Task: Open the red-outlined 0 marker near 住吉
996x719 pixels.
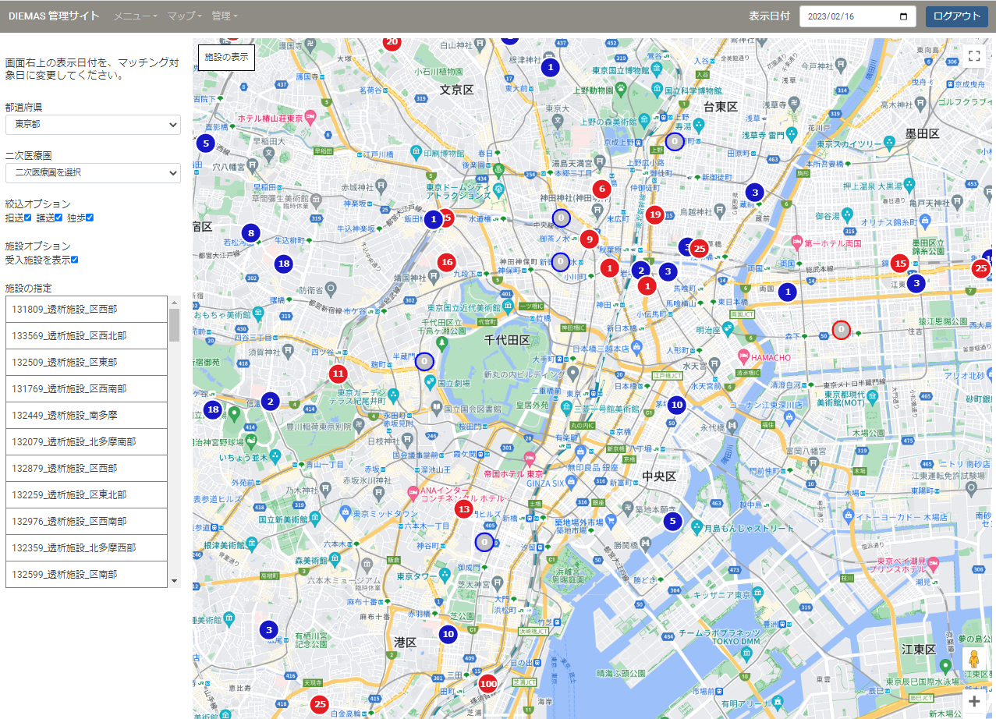Action: [x=841, y=330]
